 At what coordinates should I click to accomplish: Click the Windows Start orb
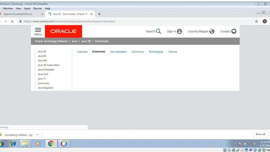coord(1,144)
